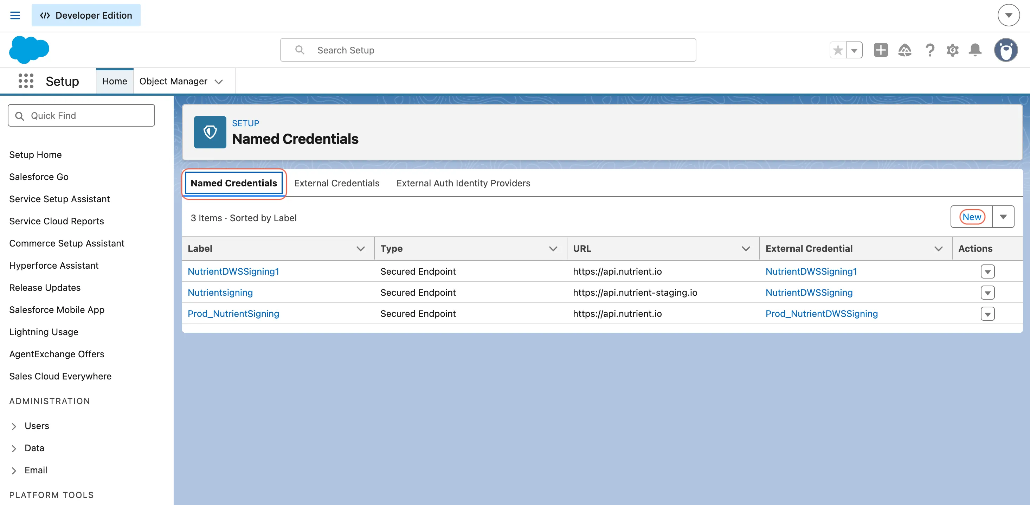Switch to the Home tab
Viewport: 1030px width, 505px height.
(114, 81)
